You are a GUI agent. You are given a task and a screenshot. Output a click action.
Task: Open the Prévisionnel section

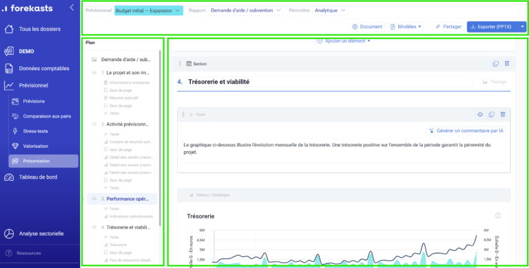(26, 85)
